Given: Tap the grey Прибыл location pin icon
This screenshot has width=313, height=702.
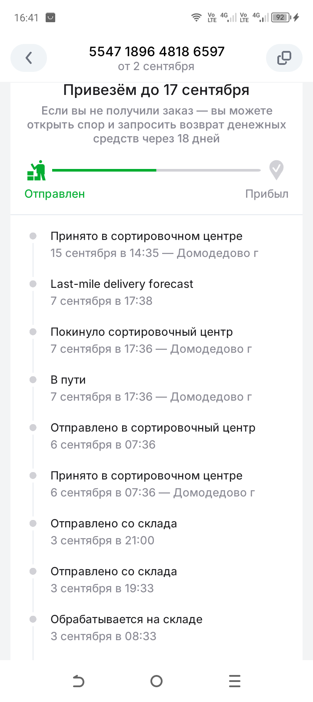Looking at the screenshot, I should [276, 170].
